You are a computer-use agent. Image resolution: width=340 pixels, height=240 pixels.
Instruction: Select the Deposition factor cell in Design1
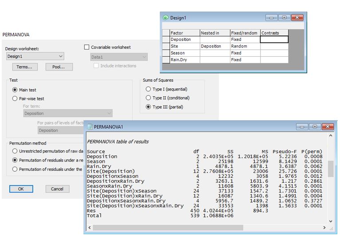(185, 39)
